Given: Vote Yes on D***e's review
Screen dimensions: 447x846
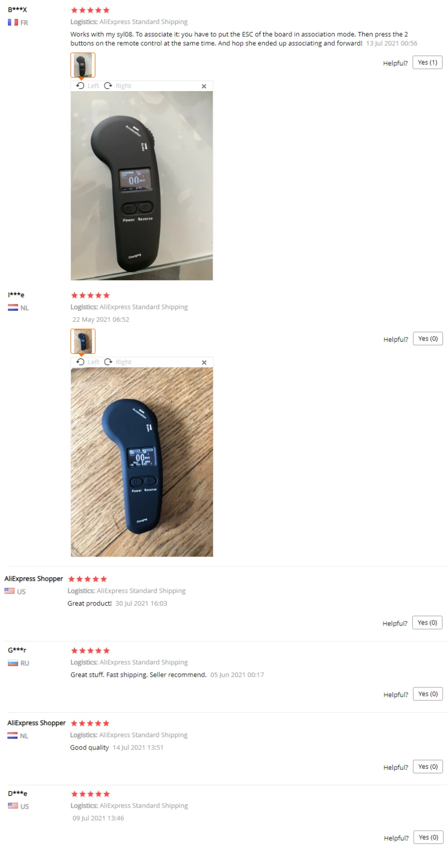Looking at the screenshot, I should tap(428, 837).
